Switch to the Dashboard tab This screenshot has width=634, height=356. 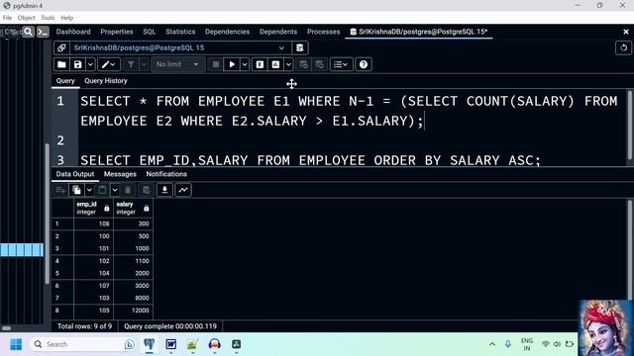(73, 32)
